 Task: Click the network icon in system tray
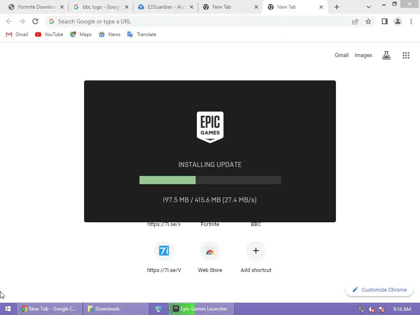[x=362, y=309]
